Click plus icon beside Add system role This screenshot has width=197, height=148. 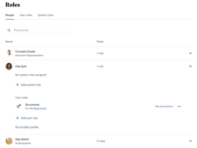pos(17,85)
